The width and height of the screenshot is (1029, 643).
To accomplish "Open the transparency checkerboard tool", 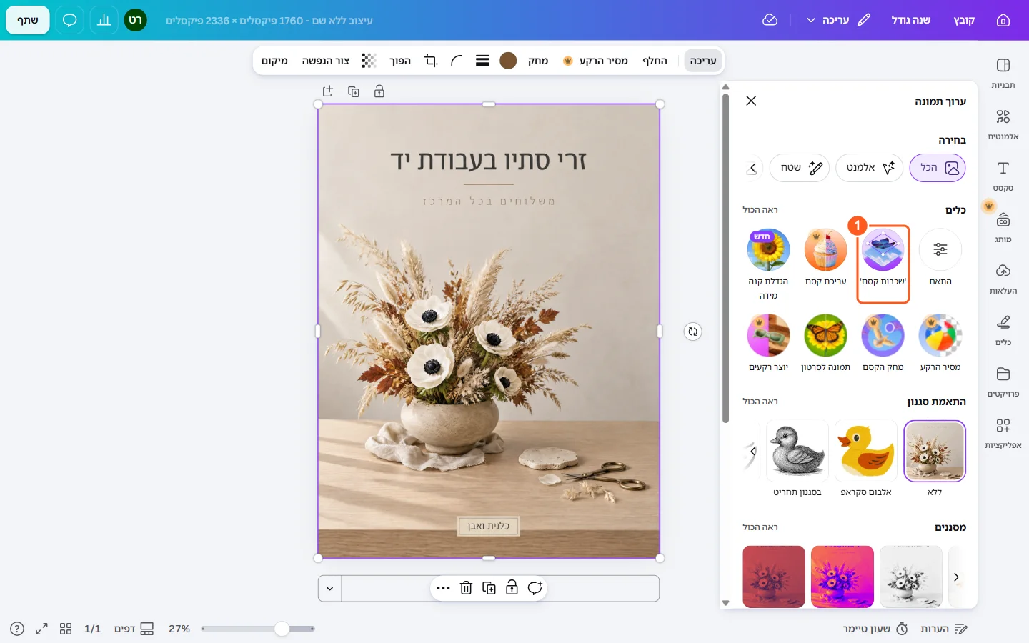I will [369, 61].
